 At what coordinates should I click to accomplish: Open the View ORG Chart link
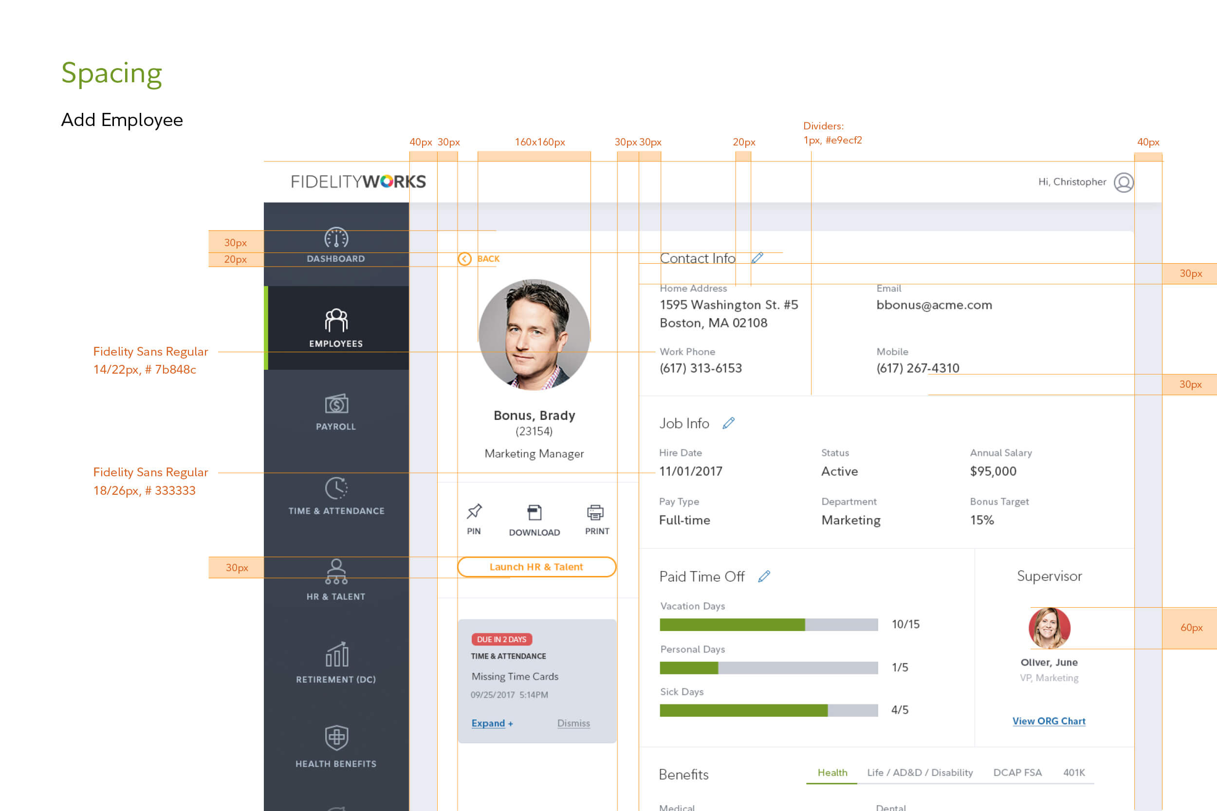[x=1049, y=721]
